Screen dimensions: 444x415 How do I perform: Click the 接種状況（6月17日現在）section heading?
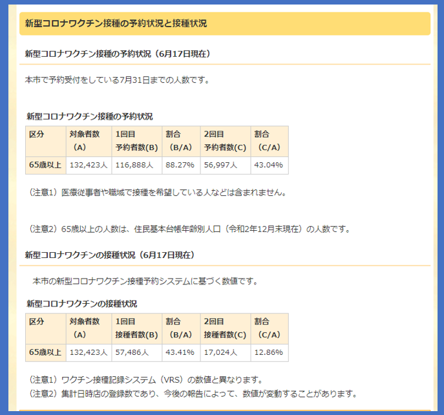coord(109,255)
